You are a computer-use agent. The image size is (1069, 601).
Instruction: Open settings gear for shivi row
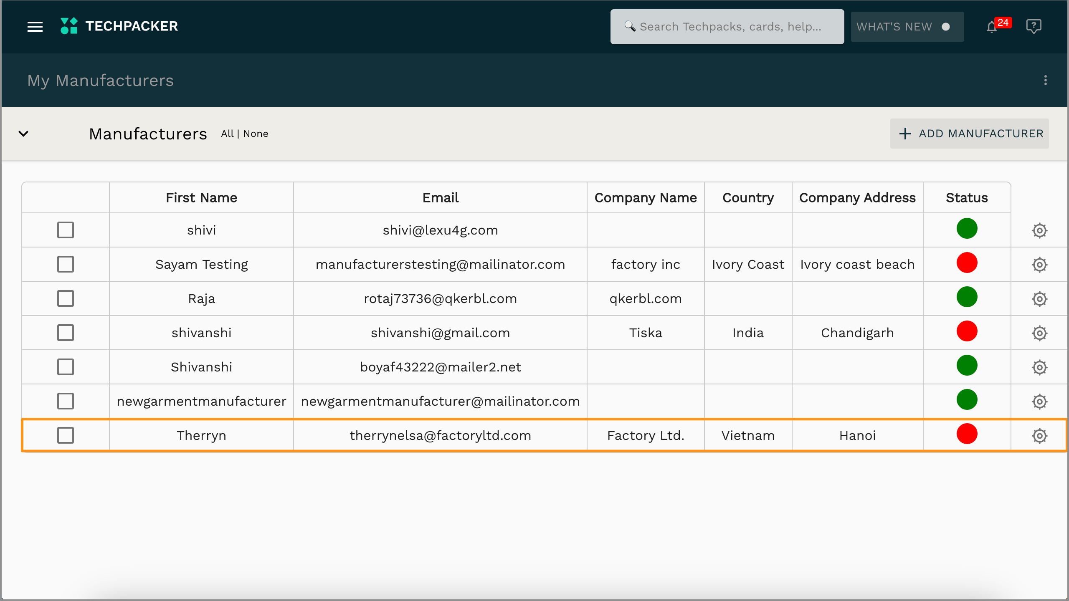pos(1039,230)
